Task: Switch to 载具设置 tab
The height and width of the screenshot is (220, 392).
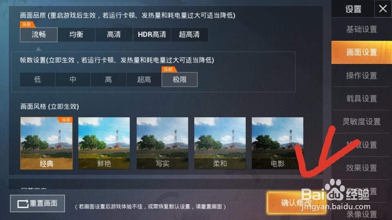Action: coord(361,99)
